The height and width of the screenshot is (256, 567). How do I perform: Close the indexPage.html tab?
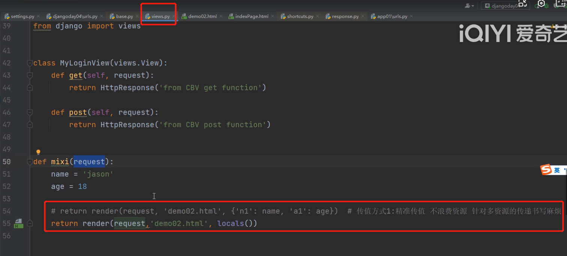(273, 16)
